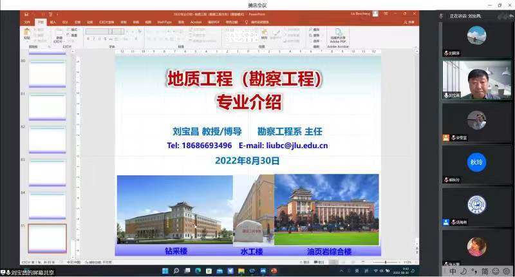515x277 pixels.
Task: Switch to the MathType tab
Action: pos(164,21)
